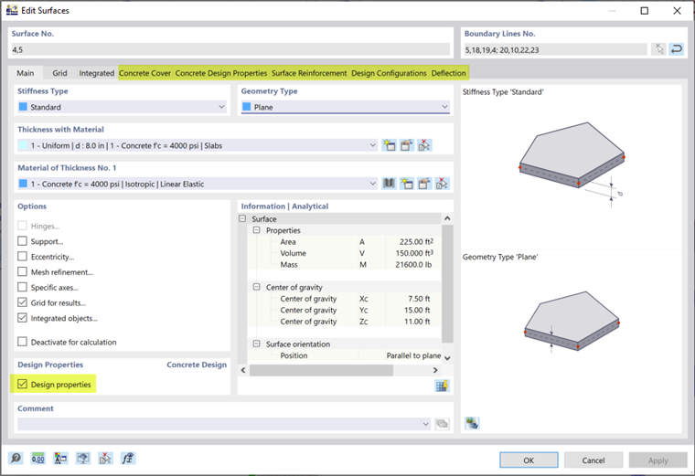Click the Surface No. input field
Image resolution: width=695 pixels, height=476 pixels.
pyautogui.click(x=230, y=49)
